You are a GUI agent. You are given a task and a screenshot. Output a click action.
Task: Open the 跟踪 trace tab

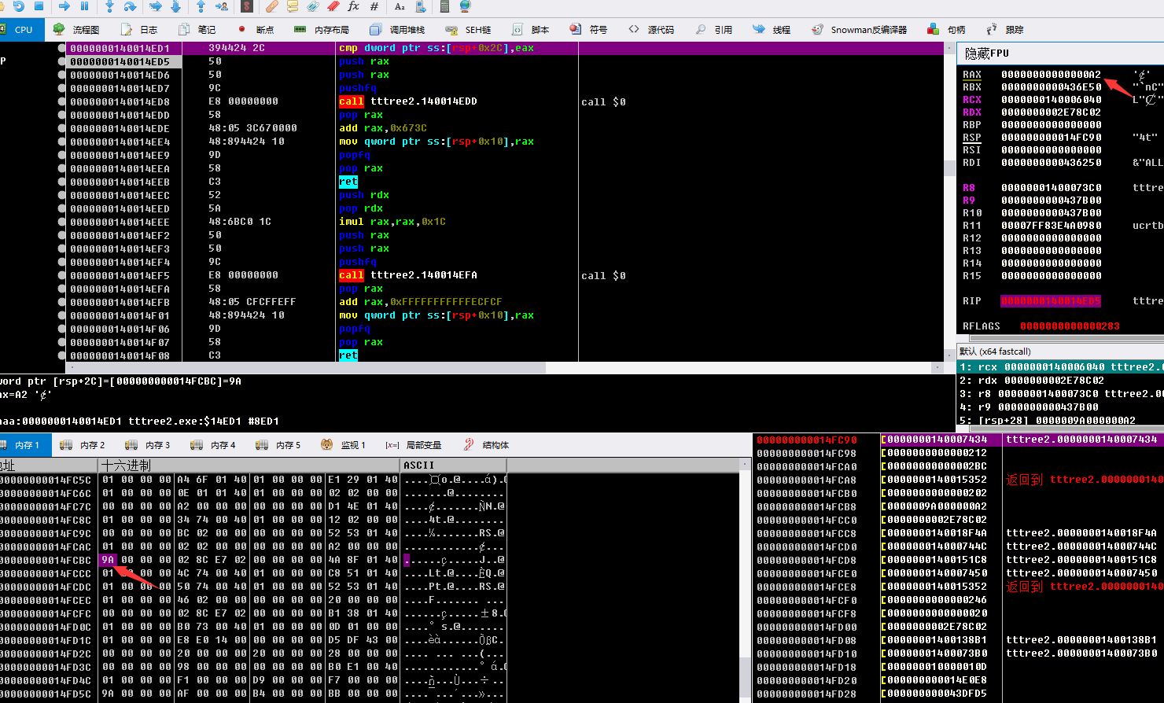tap(1005, 30)
